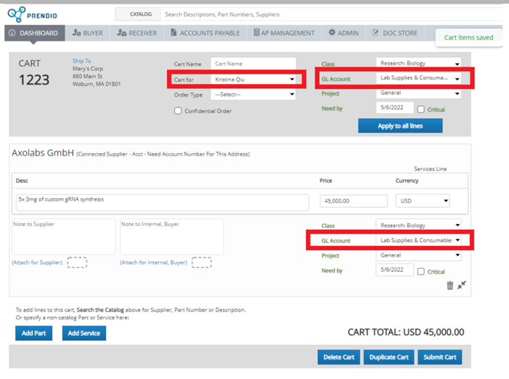Click the Cart Name input field
509x379 pixels.
click(253, 64)
